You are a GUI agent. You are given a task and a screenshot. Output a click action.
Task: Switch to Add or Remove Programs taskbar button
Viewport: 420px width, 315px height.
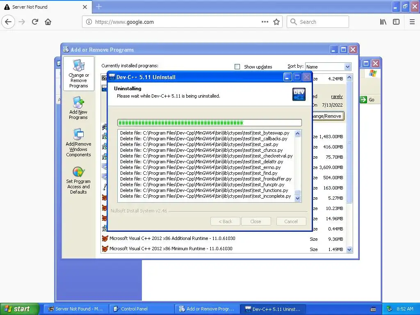(x=207, y=309)
